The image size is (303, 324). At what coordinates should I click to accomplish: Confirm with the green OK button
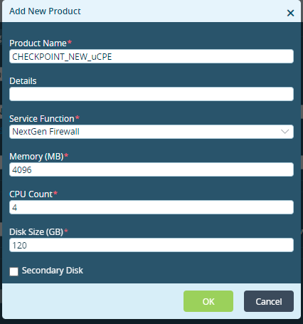208,301
